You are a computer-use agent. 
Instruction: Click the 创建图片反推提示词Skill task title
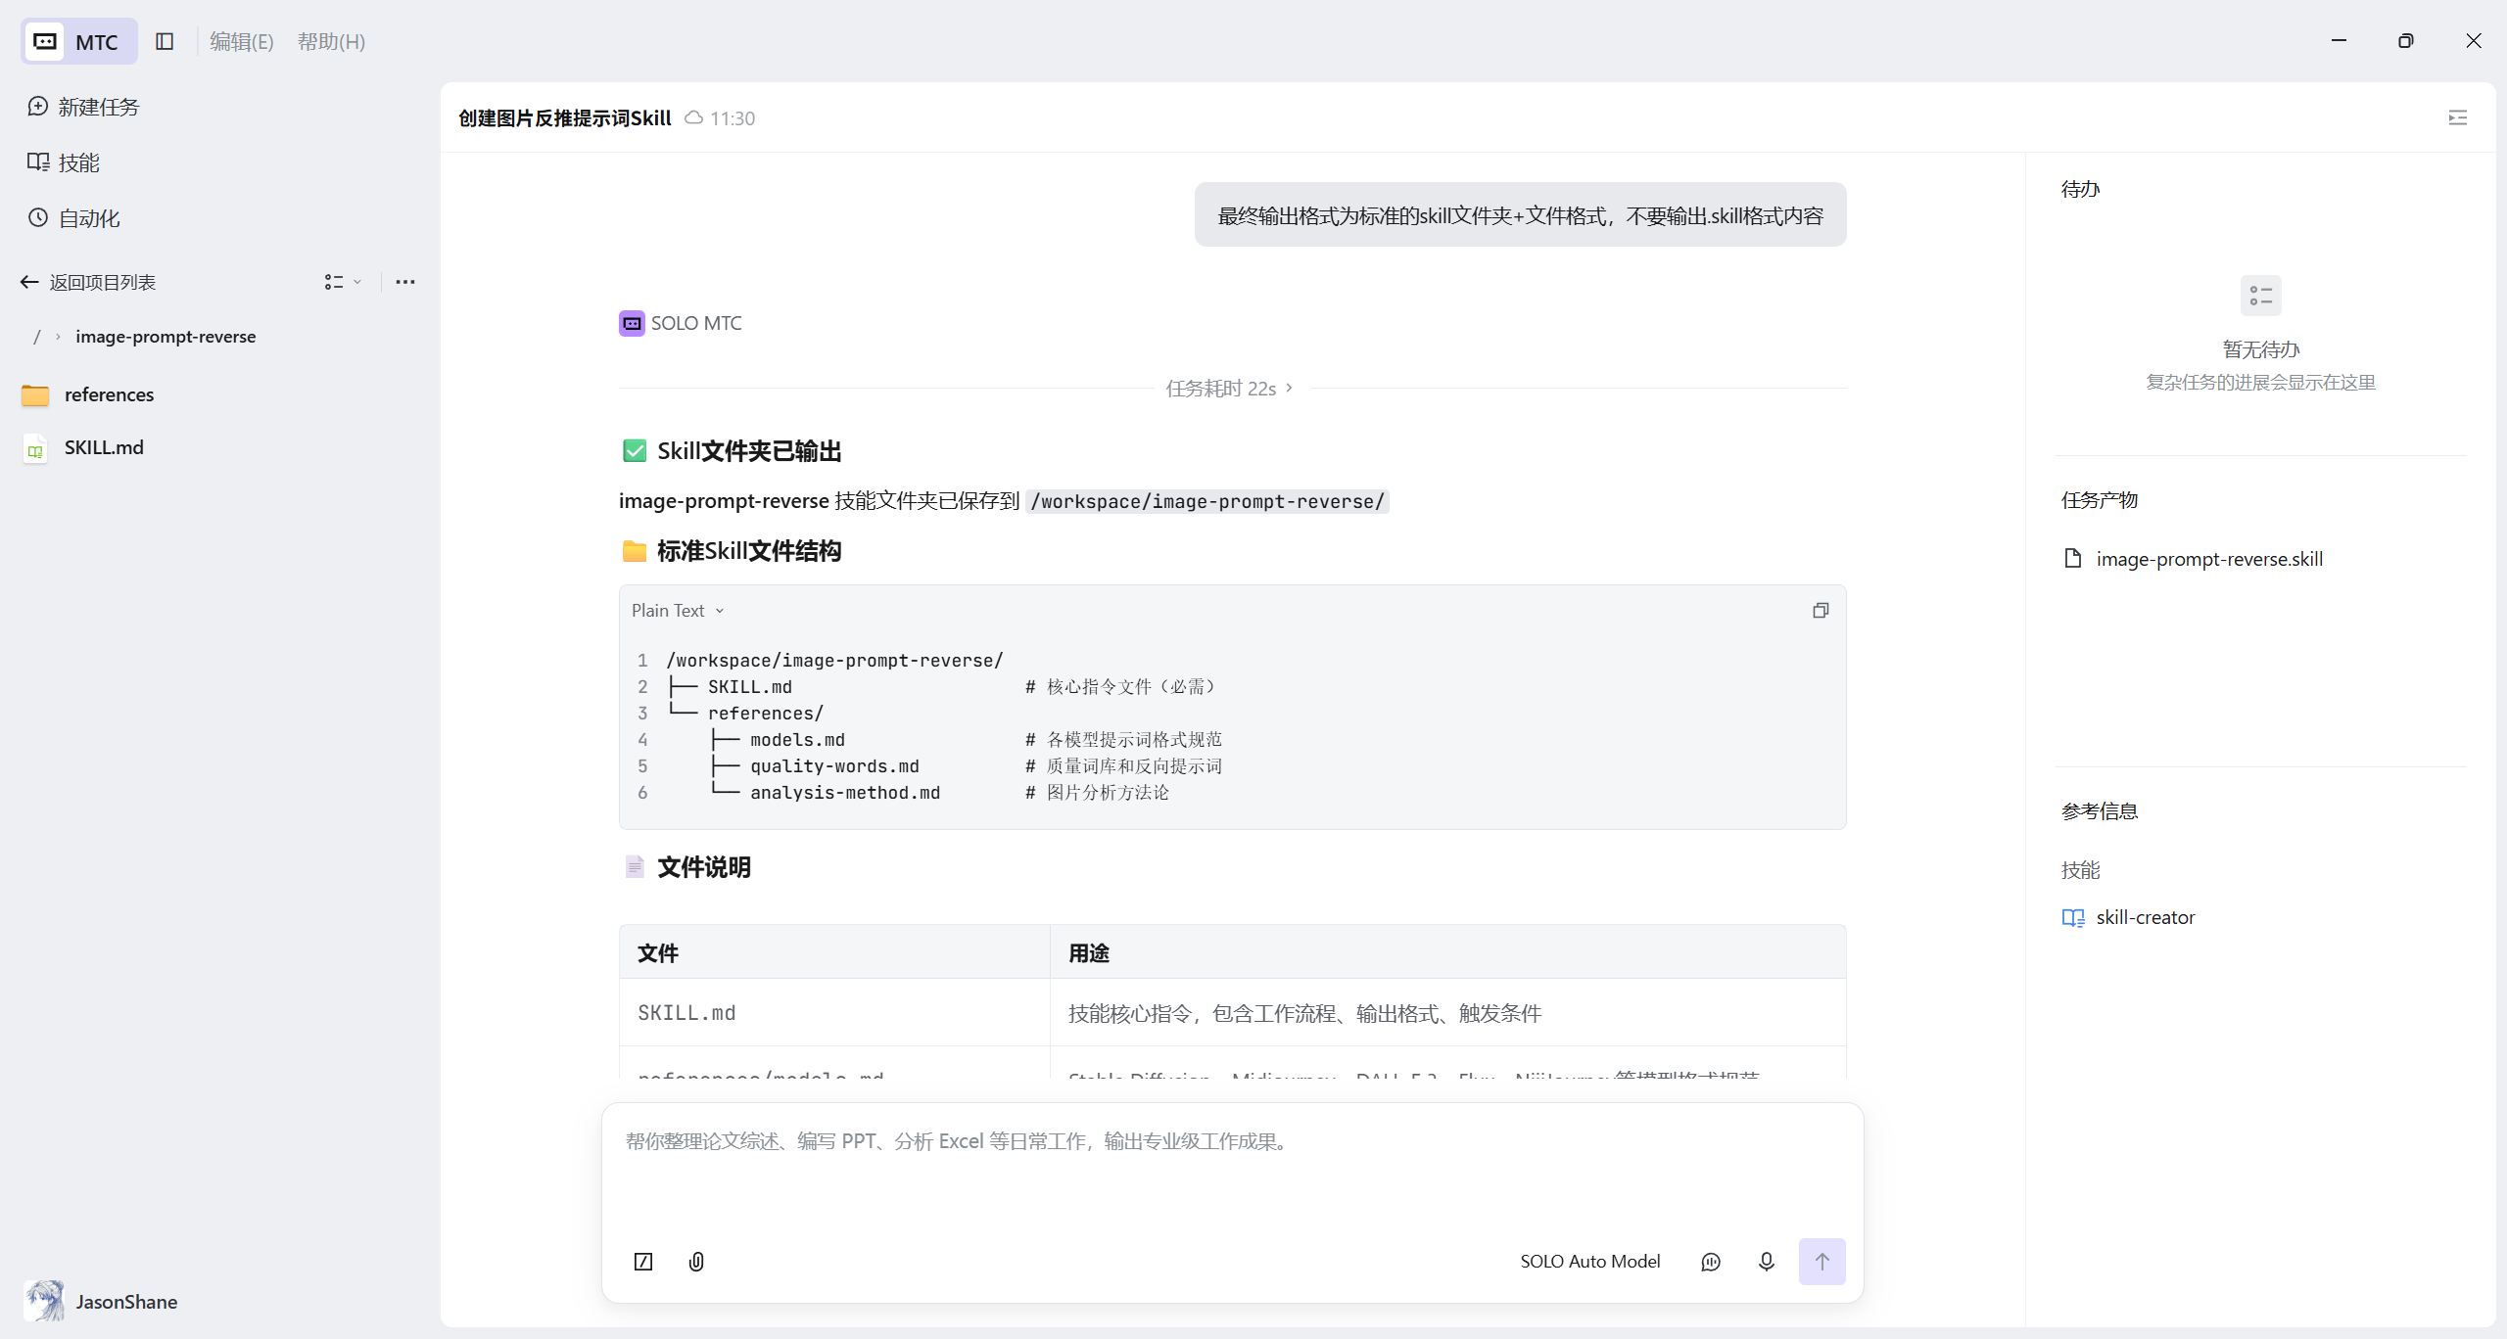(565, 117)
